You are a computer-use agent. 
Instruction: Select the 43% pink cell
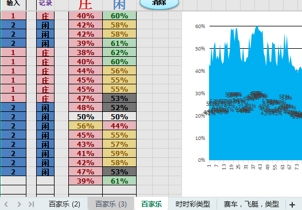pyautogui.click(x=86, y=145)
